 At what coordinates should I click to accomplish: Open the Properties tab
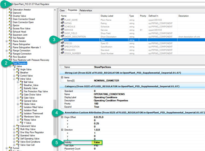72,10
